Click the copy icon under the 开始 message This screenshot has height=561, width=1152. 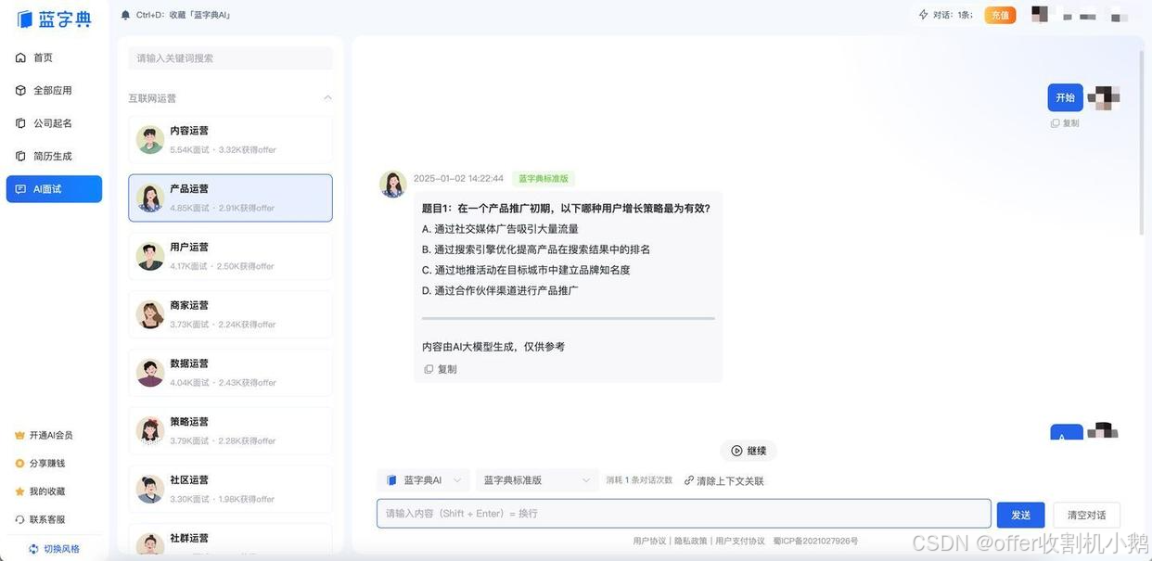[1055, 123]
